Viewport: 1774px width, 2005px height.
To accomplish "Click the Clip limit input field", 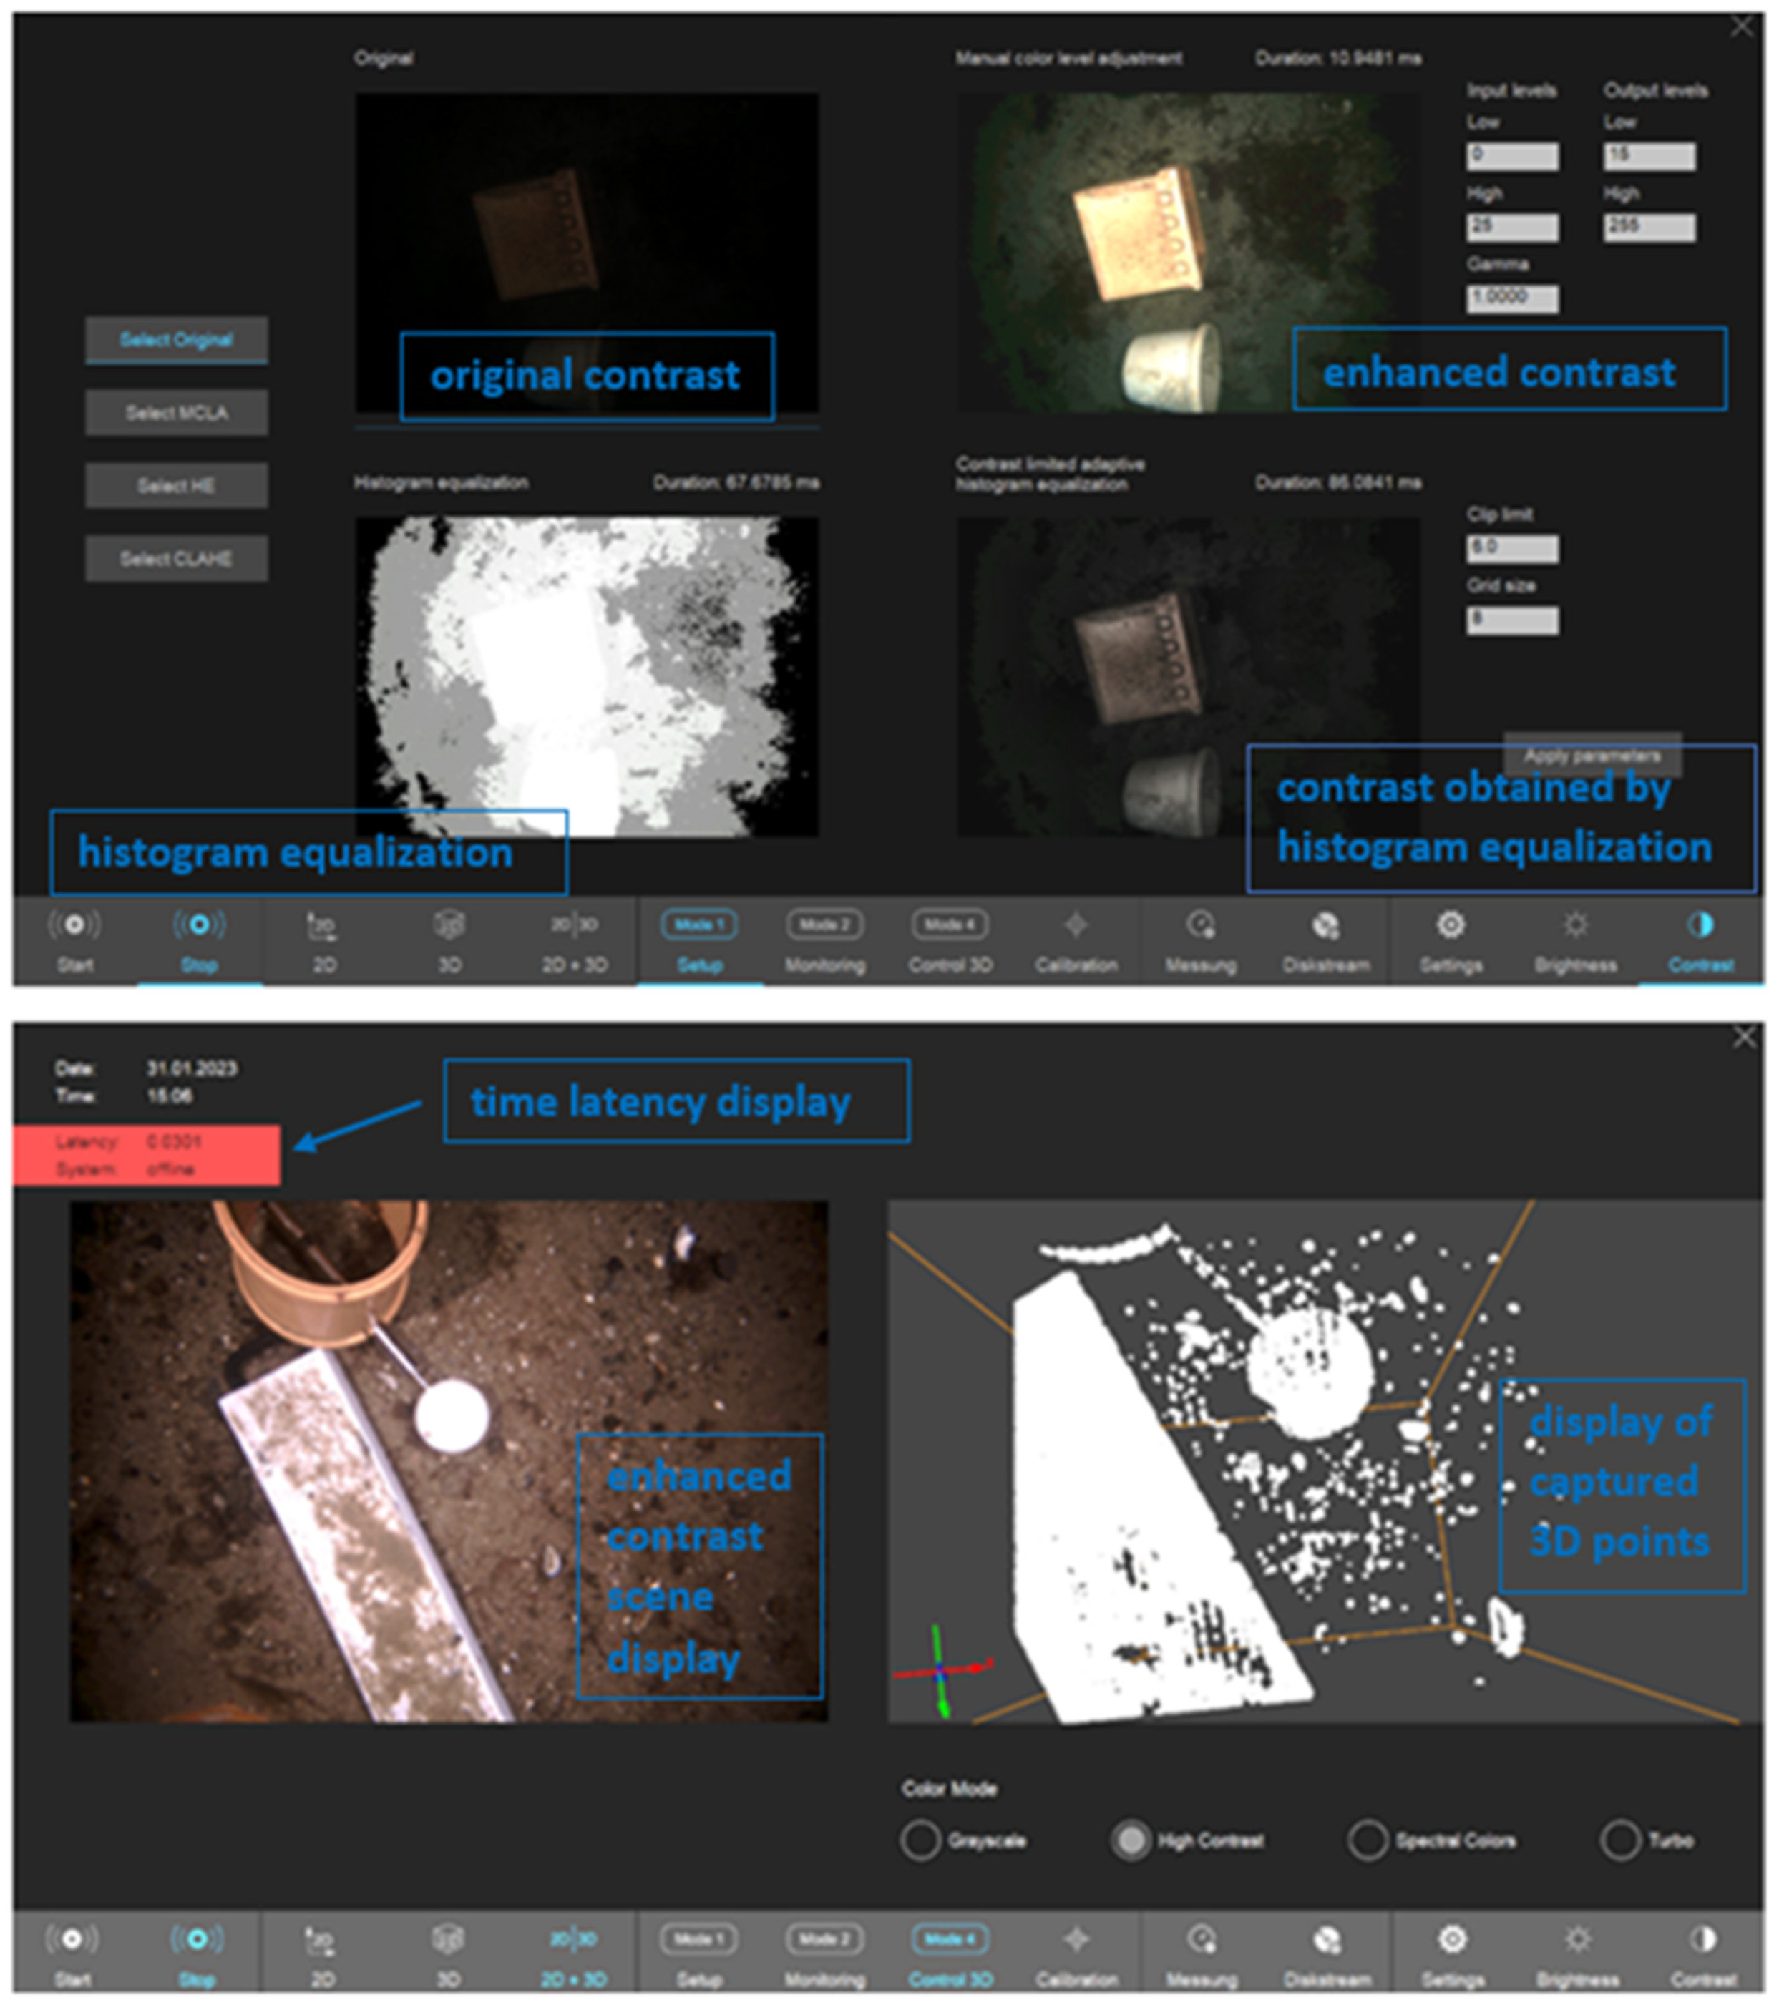I will 1511,548.
